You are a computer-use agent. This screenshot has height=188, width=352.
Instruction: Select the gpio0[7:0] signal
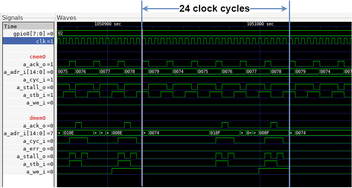point(28,33)
